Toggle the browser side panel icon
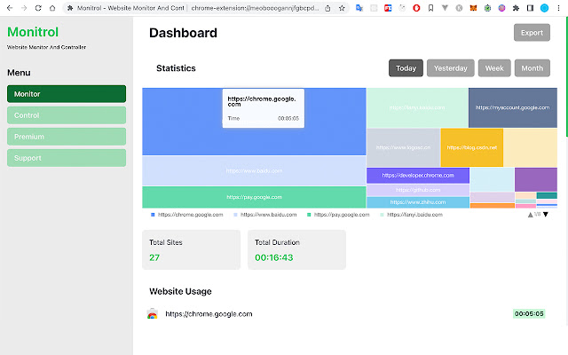Viewport: 568px width, 355px height. pyautogui.click(x=530, y=8)
